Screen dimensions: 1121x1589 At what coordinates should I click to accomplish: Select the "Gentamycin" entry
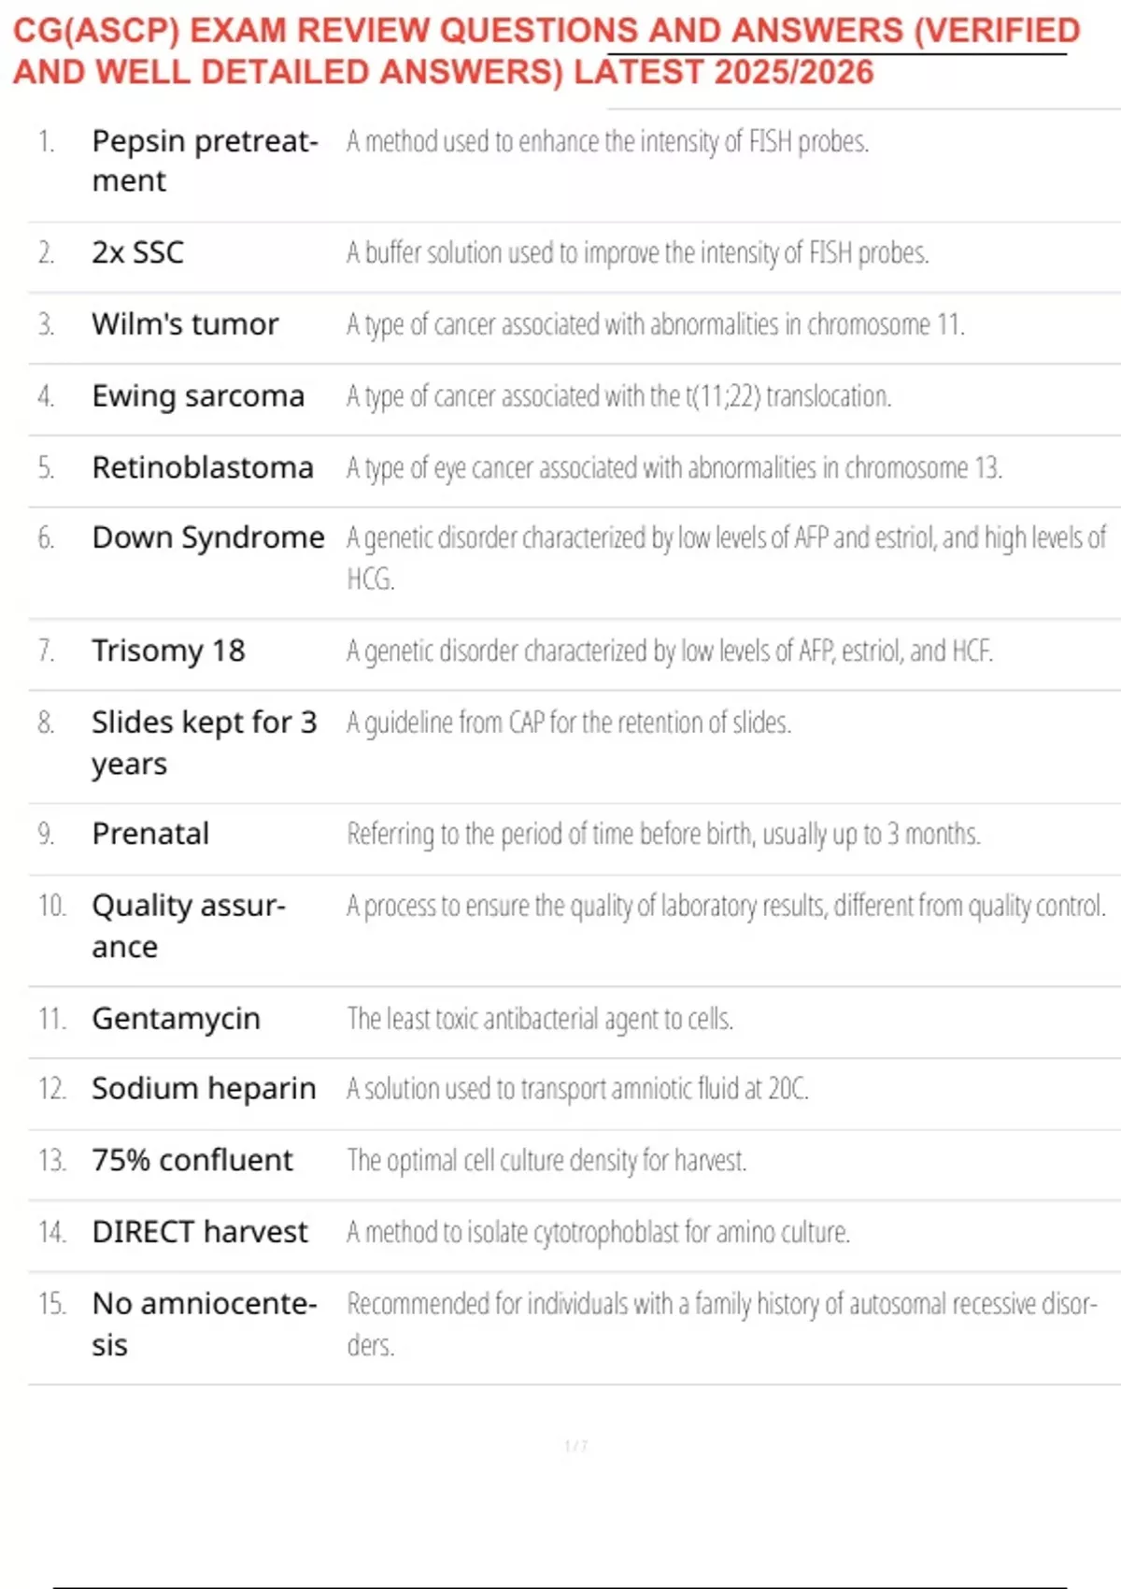(176, 1019)
